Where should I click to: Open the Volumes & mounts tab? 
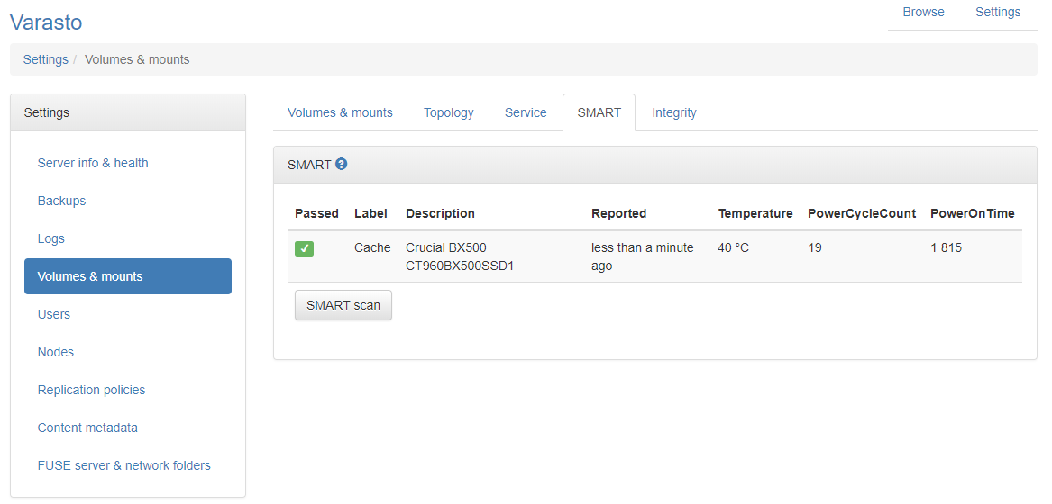coord(340,112)
